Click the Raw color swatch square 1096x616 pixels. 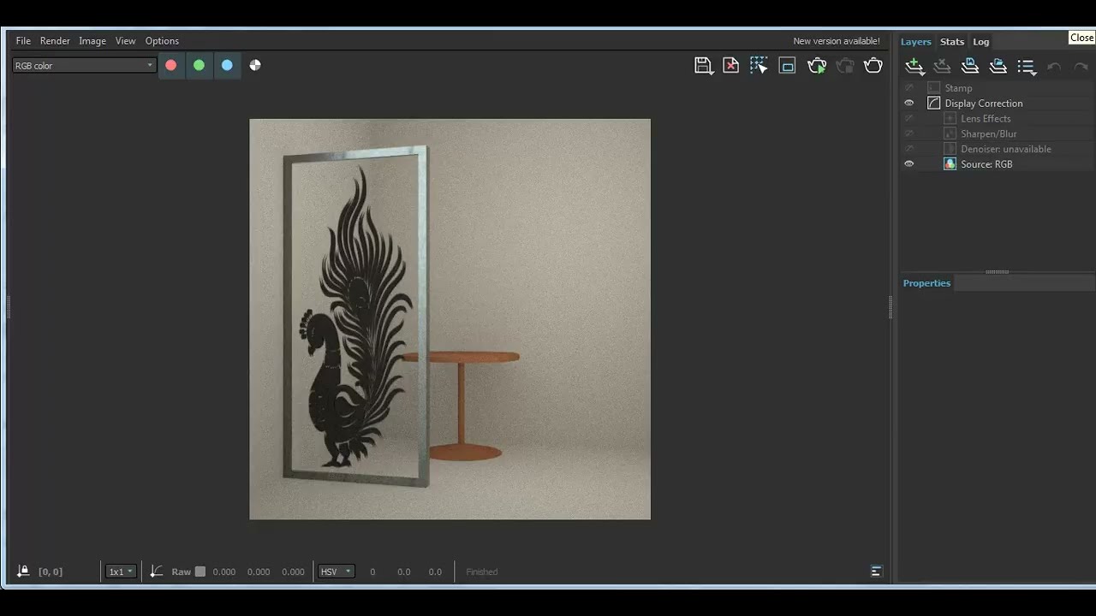(x=200, y=572)
